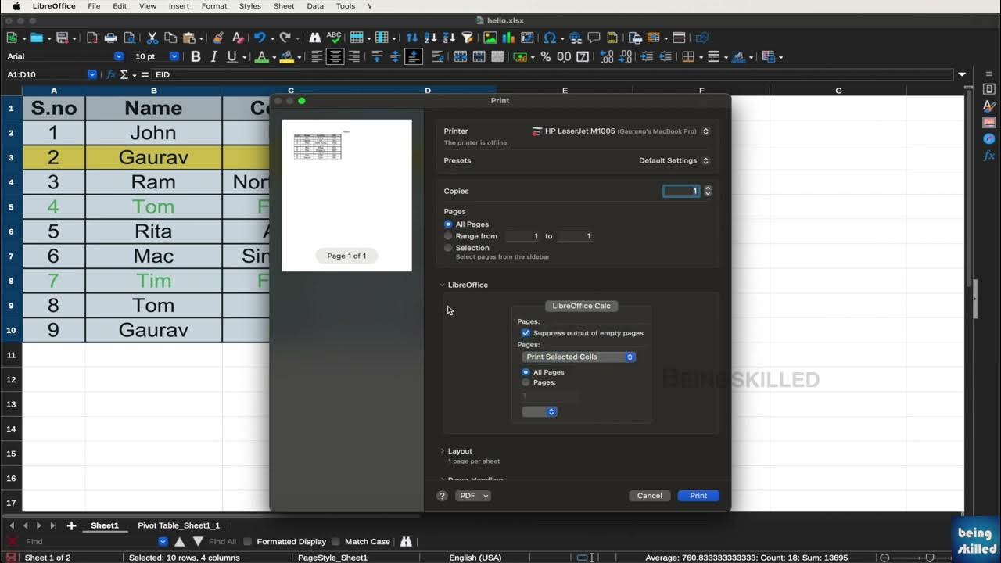This screenshot has width=1001, height=563.
Task: Click the add new sheet plus button
Action: pos(71,525)
